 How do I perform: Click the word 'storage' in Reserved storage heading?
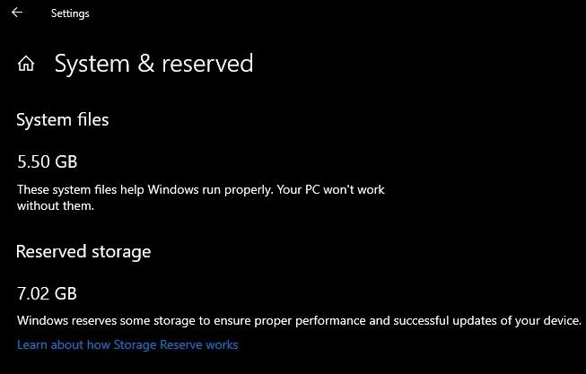(121, 251)
